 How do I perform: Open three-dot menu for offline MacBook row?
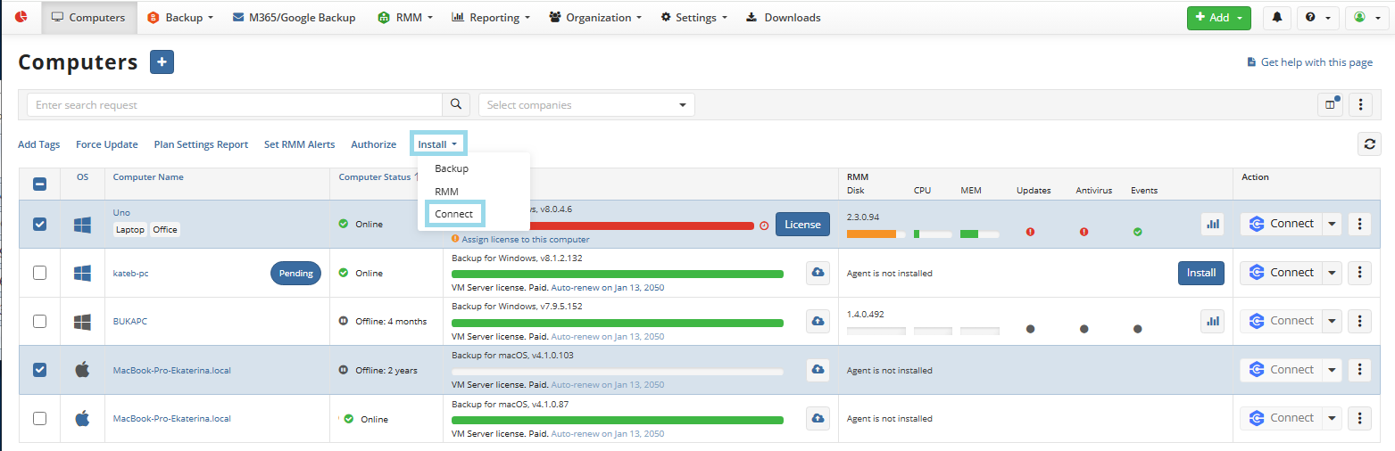coord(1359,370)
